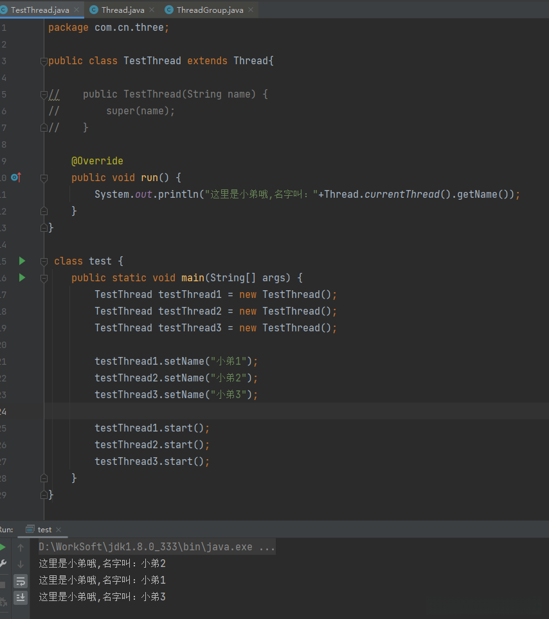Viewport: 549px width, 619px height.
Task: Click the Run gutter icon beside main method
Action: pos(22,278)
